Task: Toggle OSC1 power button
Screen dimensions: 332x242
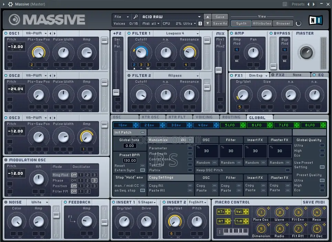Action: (x=6, y=33)
